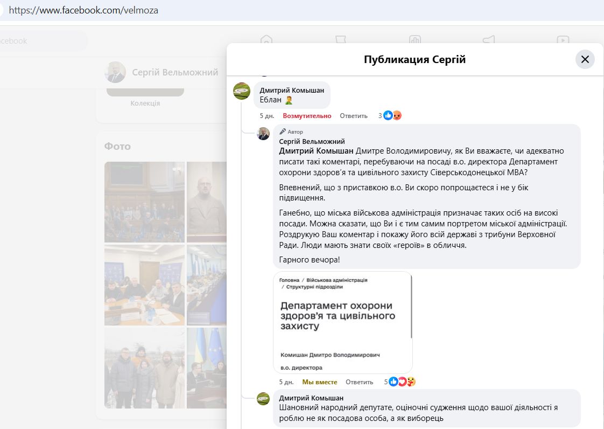Open the attached Департамент охорони здоров'я screenshot
604x429 pixels.
(x=343, y=322)
